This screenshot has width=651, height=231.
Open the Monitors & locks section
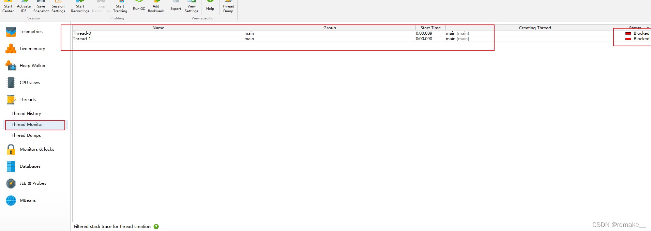[37, 149]
